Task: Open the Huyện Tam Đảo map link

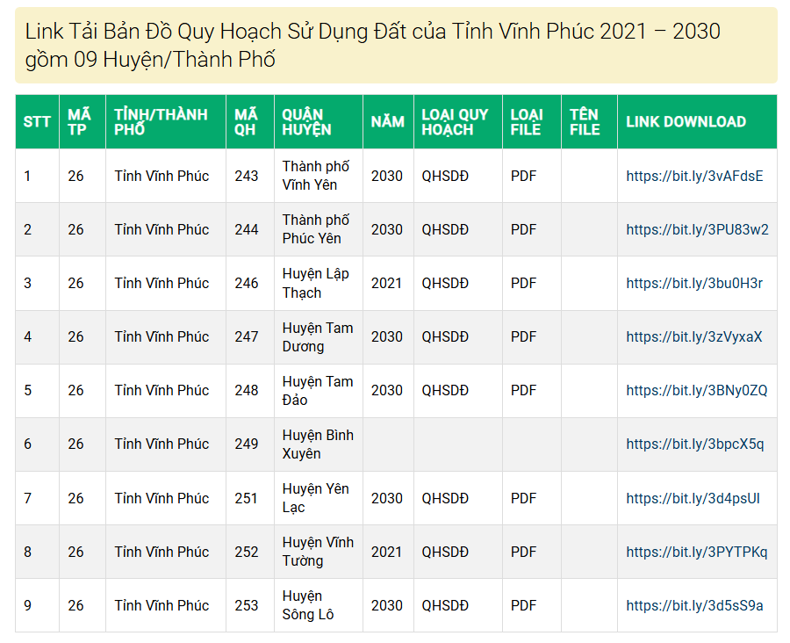Action: coord(696,390)
